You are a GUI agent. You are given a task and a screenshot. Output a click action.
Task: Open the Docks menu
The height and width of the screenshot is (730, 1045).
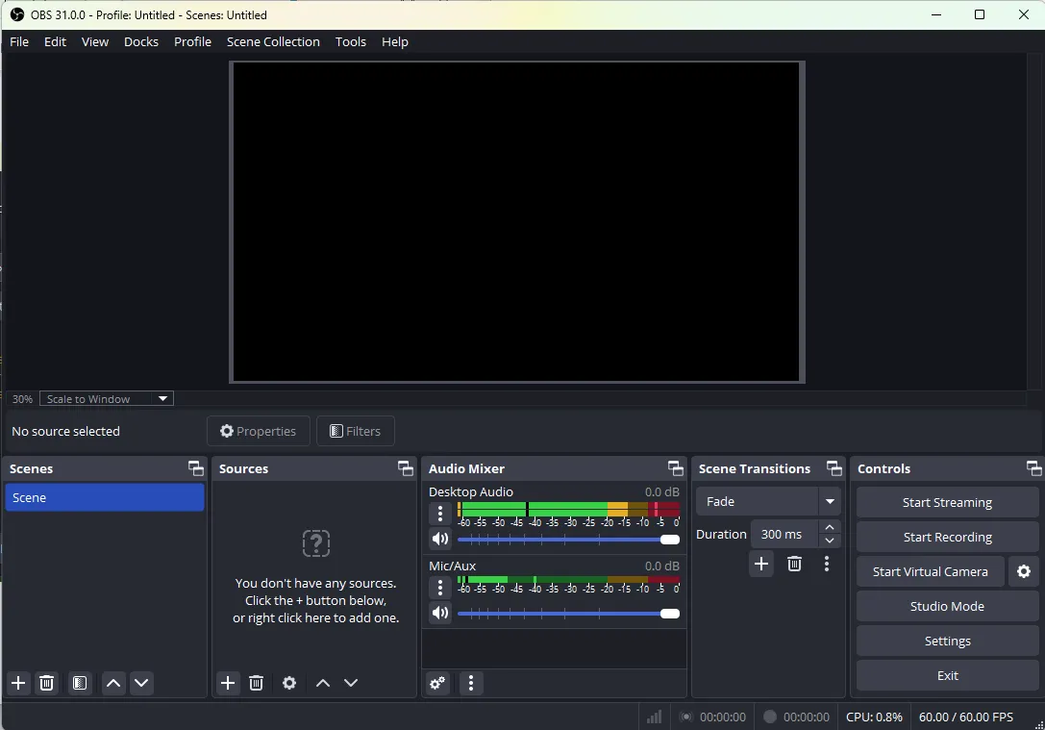141,41
